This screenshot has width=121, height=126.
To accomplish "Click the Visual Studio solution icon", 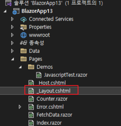I will coord(8,3).
